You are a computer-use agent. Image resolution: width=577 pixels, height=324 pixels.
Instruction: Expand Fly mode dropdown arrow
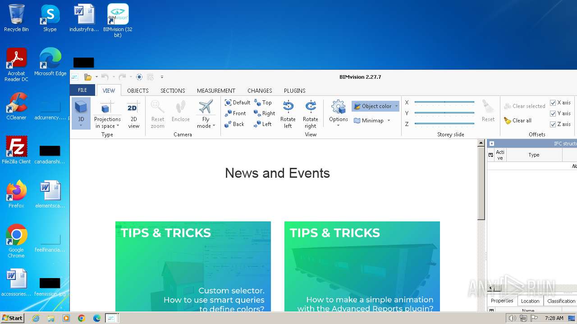214,126
